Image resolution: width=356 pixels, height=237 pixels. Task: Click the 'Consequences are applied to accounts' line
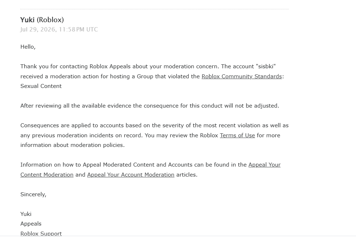click(155, 125)
